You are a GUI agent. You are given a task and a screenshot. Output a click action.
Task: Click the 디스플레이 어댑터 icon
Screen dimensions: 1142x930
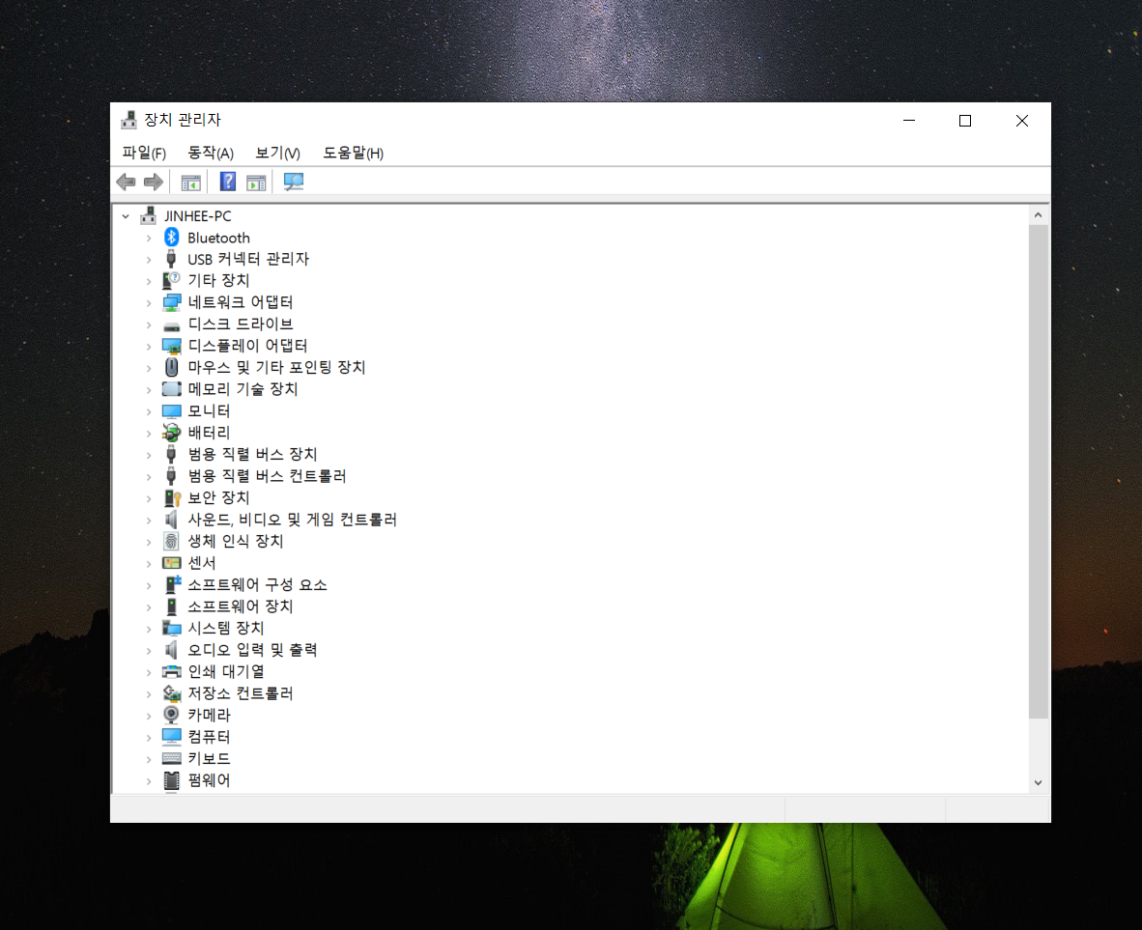(171, 346)
